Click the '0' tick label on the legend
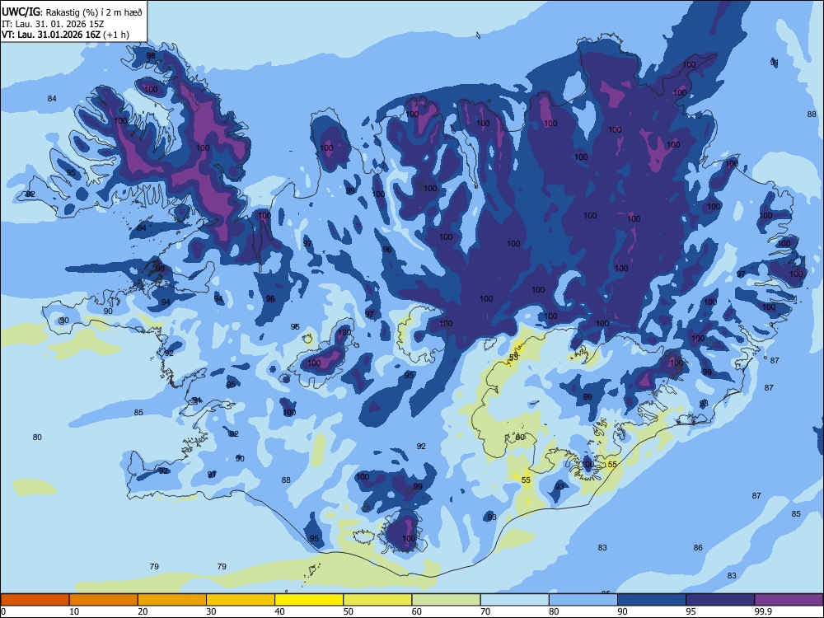This screenshot has height=618, width=824. pyautogui.click(x=3, y=611)
